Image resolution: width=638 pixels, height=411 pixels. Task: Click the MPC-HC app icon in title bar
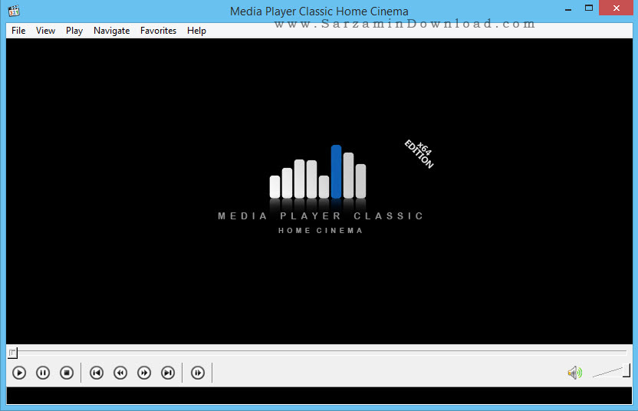[14, 11]
